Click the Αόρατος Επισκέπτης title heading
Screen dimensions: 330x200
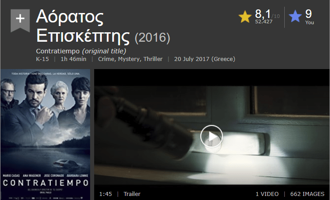[x=83, y=26]
